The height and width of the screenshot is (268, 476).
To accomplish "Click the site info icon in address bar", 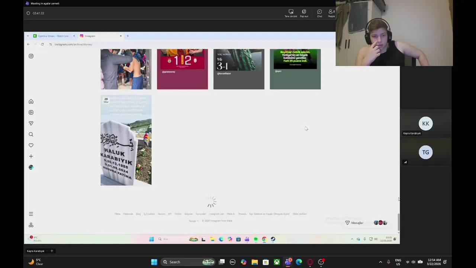I will pyautogui.click(x=51, y=44).
